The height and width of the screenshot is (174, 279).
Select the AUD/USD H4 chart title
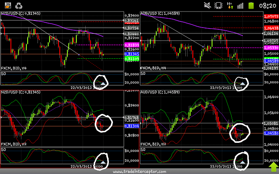click(160, 13)
